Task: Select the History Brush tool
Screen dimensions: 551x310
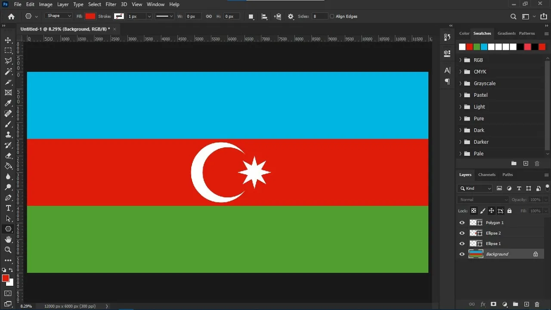Action: click(x=8, y=145)
